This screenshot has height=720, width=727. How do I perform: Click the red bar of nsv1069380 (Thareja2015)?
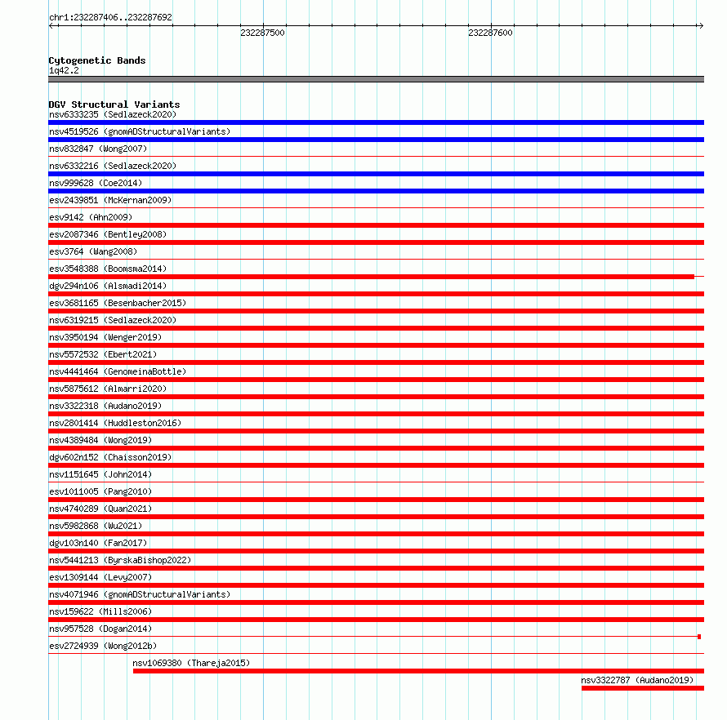click(419, 671)
